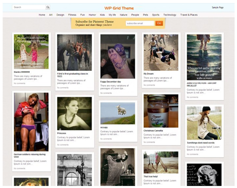237x188 pixels.
Task: Click 'No comments' under Christmas Camellia post
Action: click(x=149, y=142)
